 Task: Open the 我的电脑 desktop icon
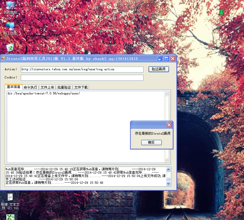pyautogui.click(x=10, y=8)
